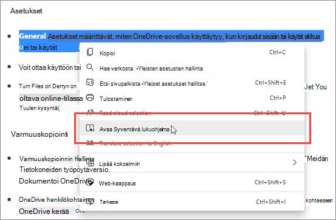Click the text Jet You
The image size is (336, 220).
point(315,87)
